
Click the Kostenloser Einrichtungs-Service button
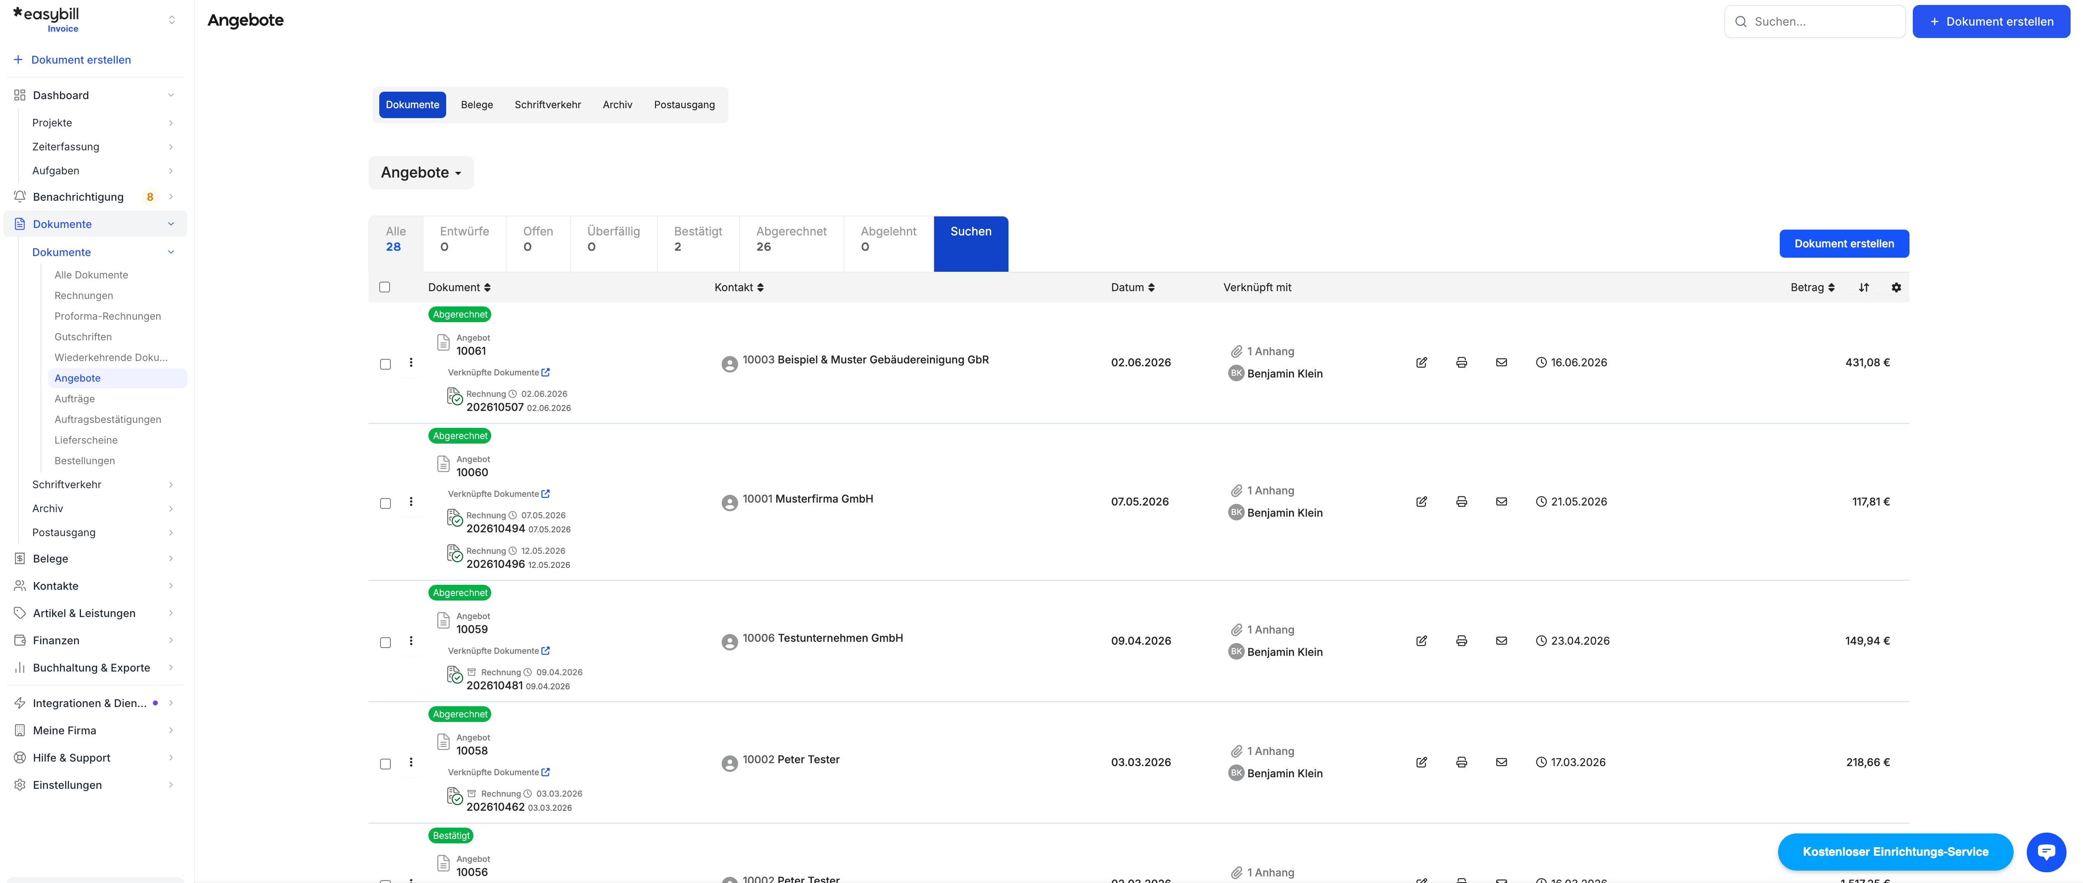coord(1895,852)
